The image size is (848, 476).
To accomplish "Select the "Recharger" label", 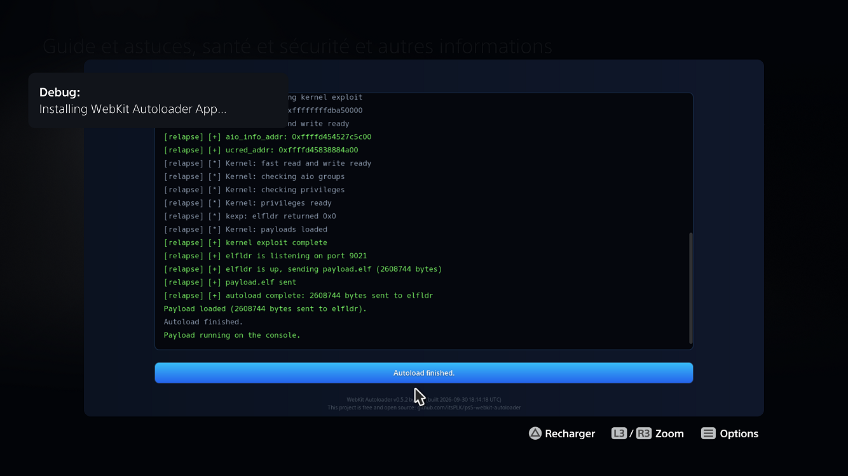I will [x=570, y=433].
